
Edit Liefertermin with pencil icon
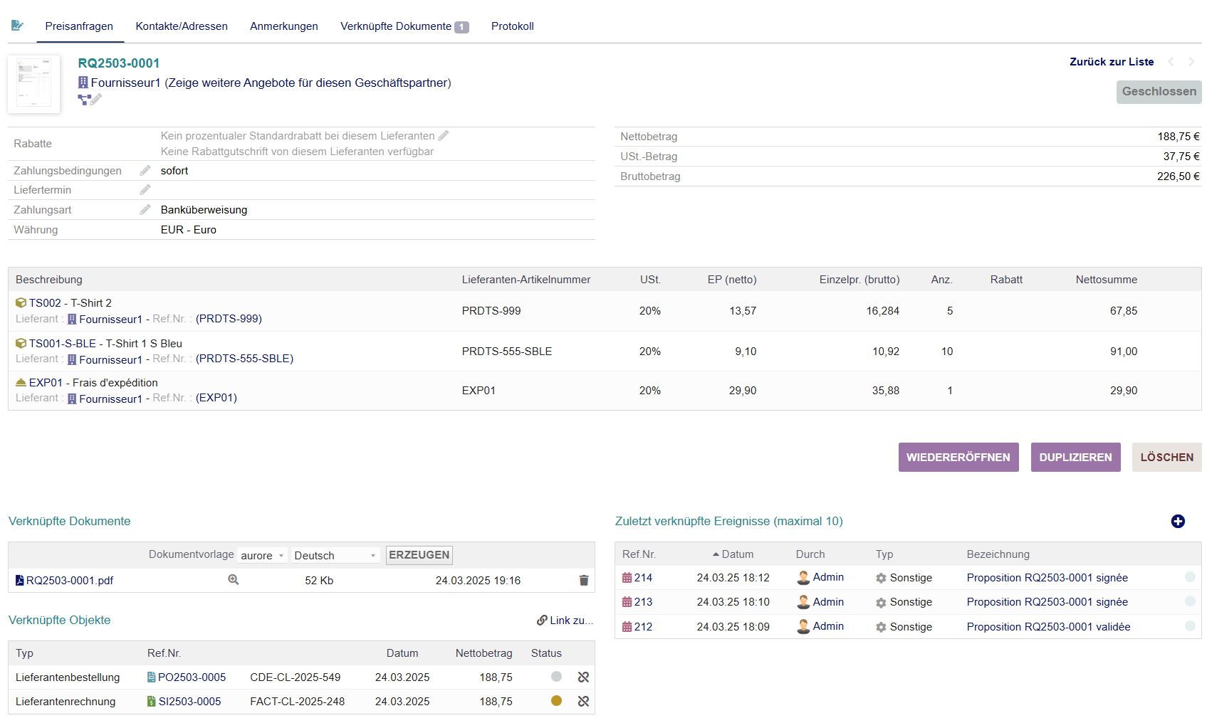pos(145,190)
